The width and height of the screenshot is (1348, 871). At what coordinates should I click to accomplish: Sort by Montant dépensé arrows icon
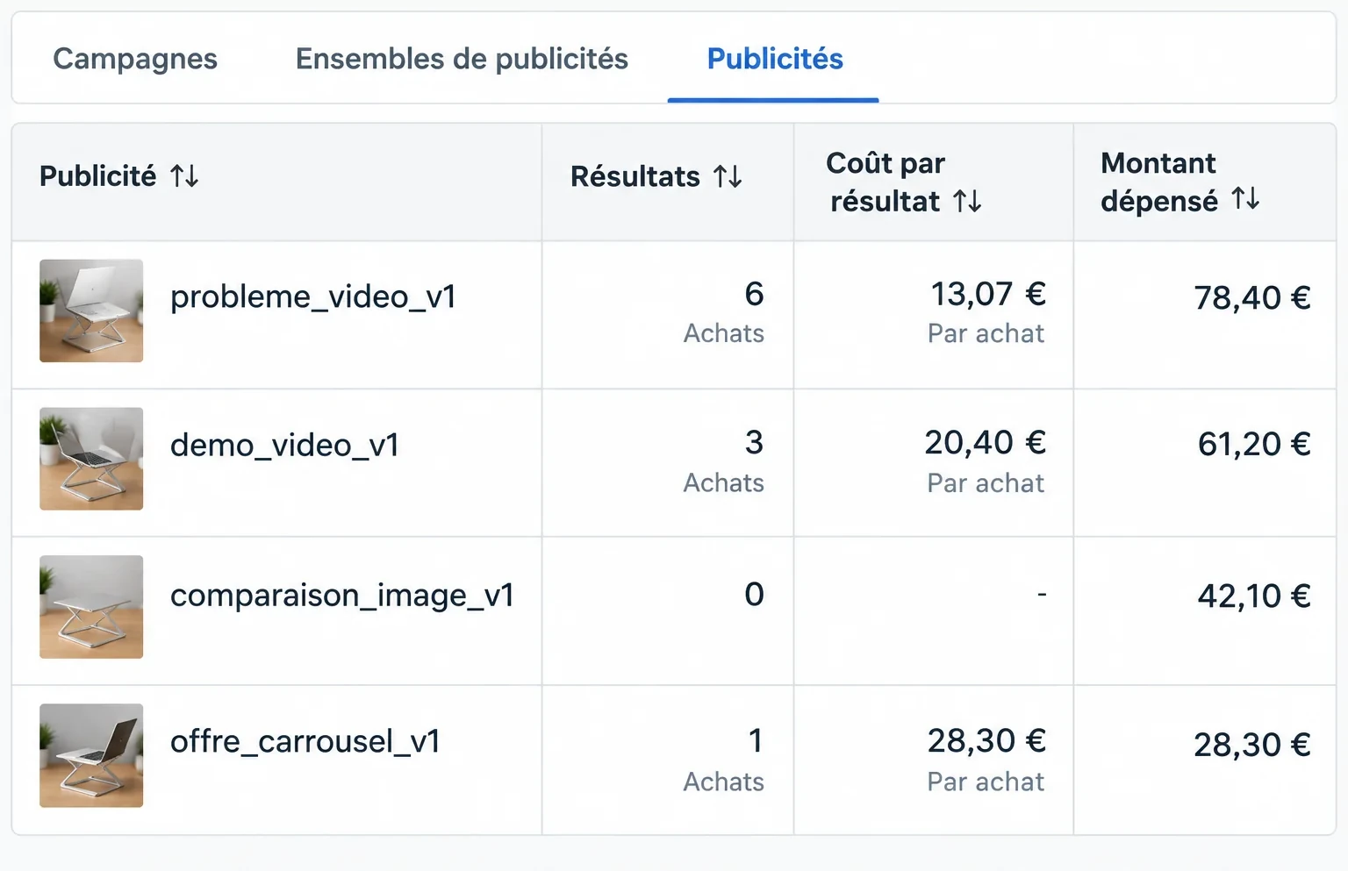pos(1245,199)
